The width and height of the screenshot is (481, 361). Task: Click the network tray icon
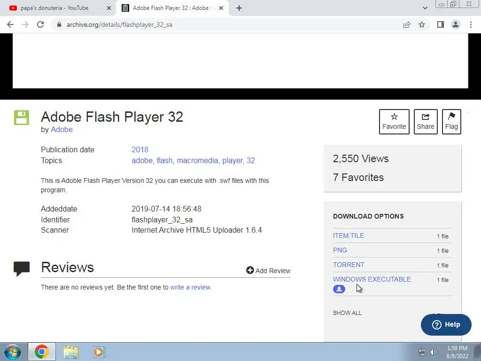pos(422,352)
